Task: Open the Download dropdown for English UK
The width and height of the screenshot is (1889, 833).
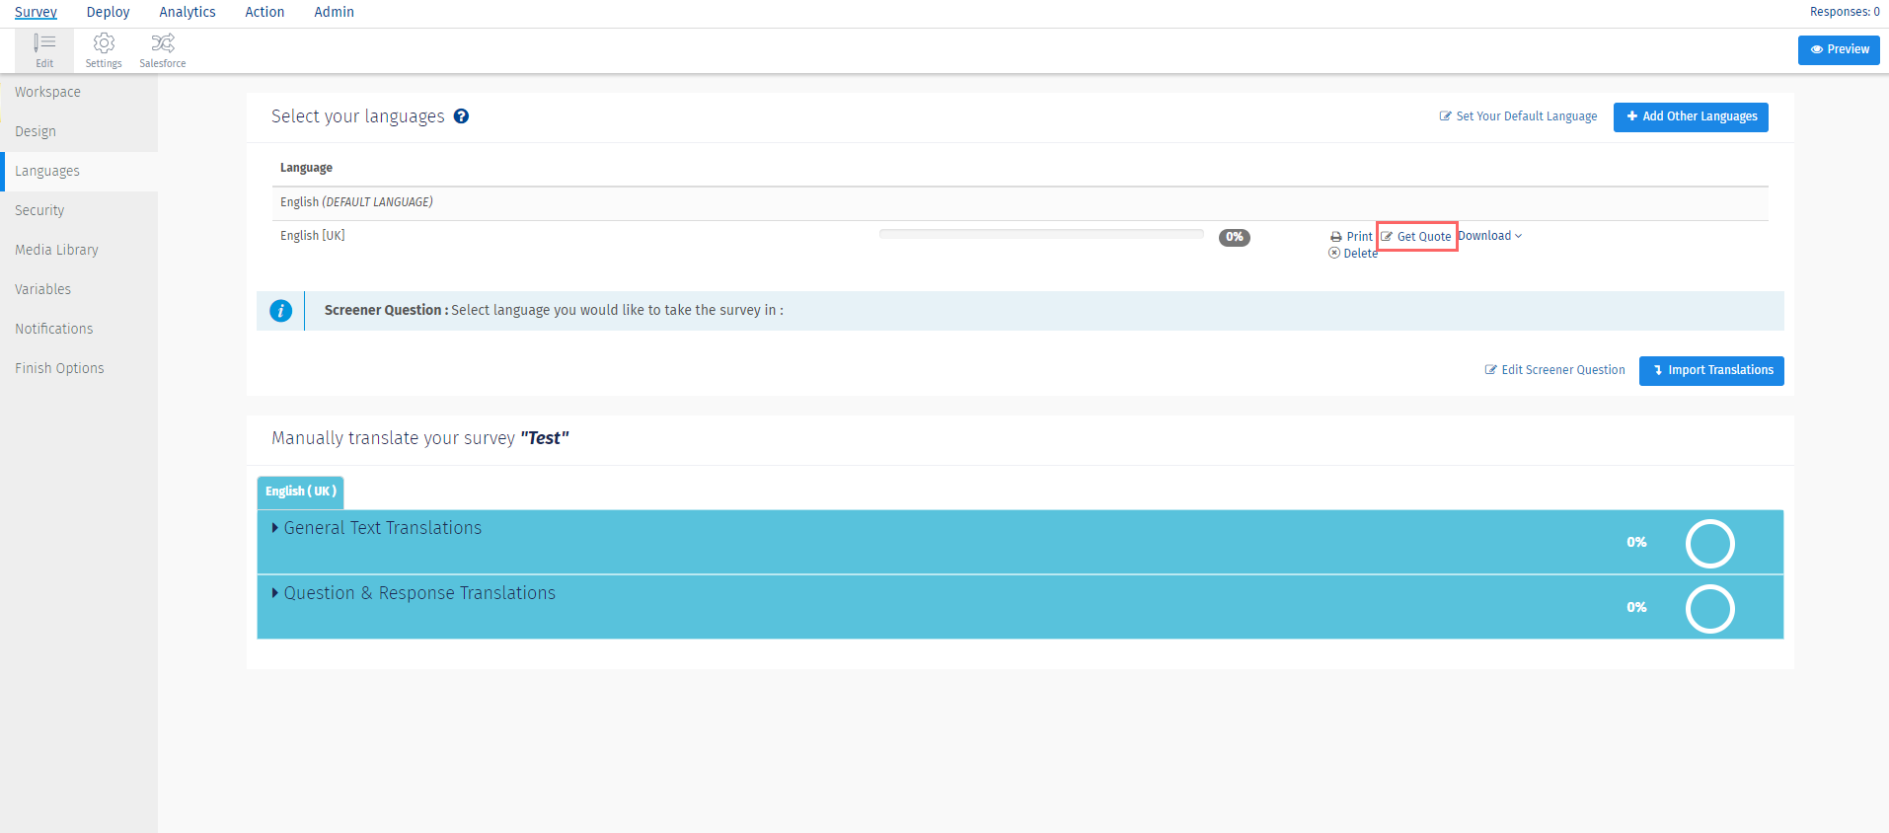Action: coord(1490,236)
